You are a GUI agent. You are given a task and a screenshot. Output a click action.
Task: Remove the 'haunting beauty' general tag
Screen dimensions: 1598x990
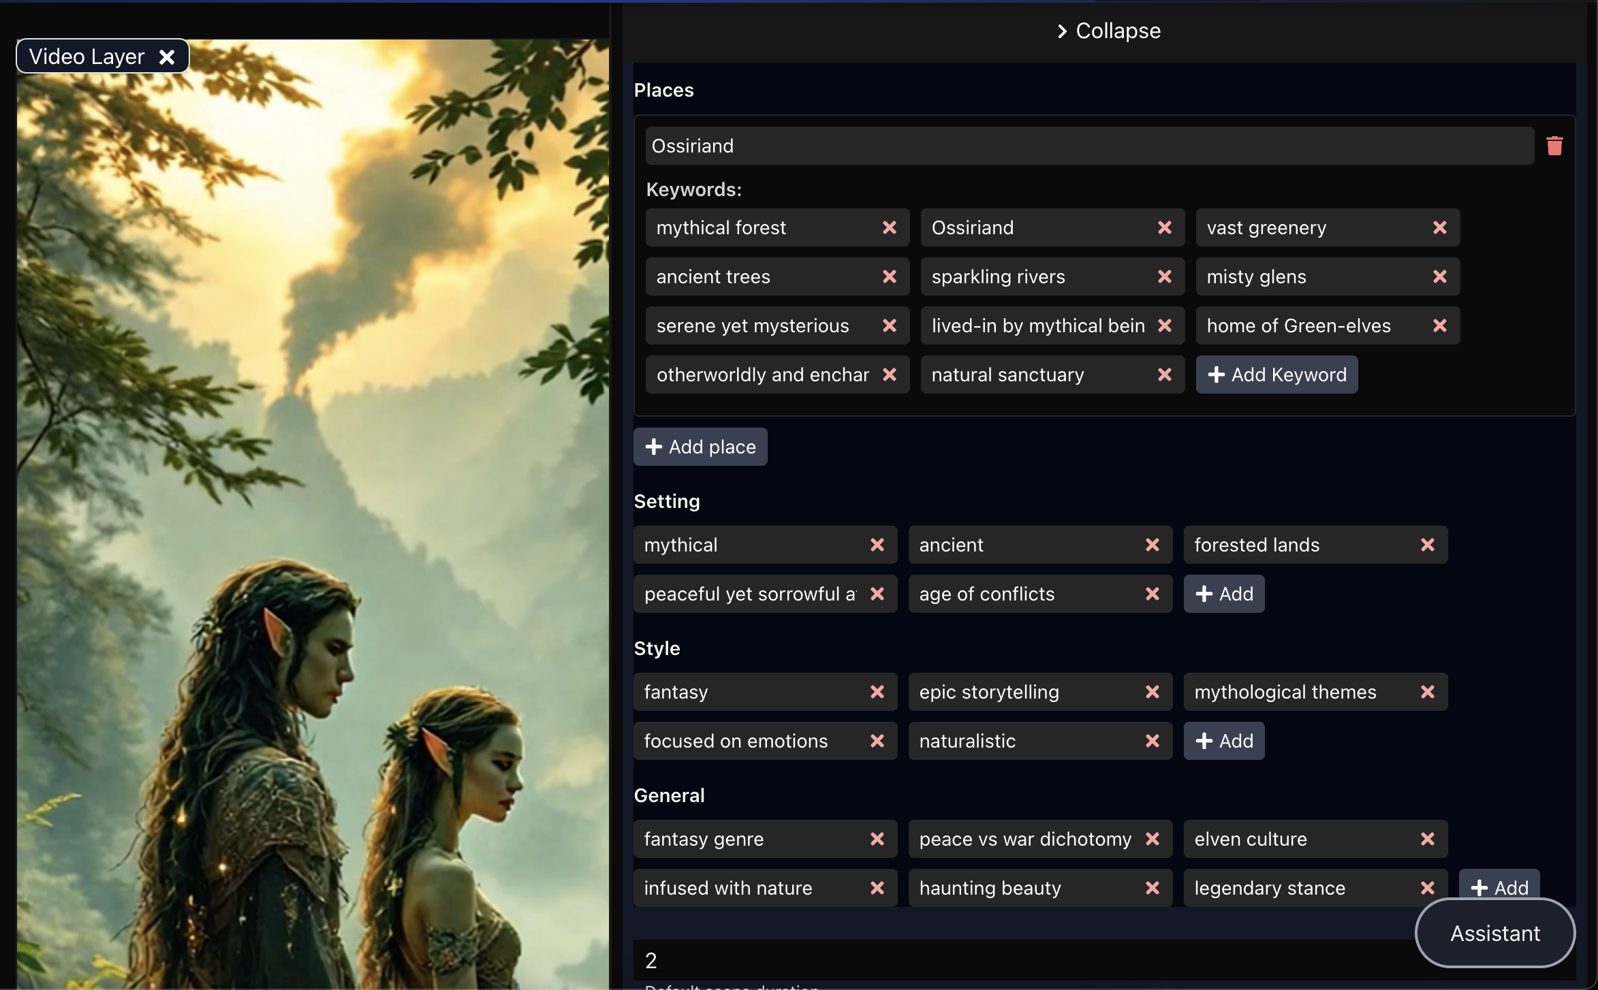point(1152,888)
